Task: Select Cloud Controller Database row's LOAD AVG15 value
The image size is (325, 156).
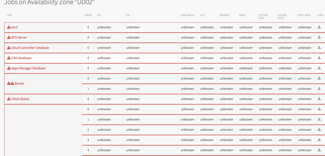Action: click(187, 48)
